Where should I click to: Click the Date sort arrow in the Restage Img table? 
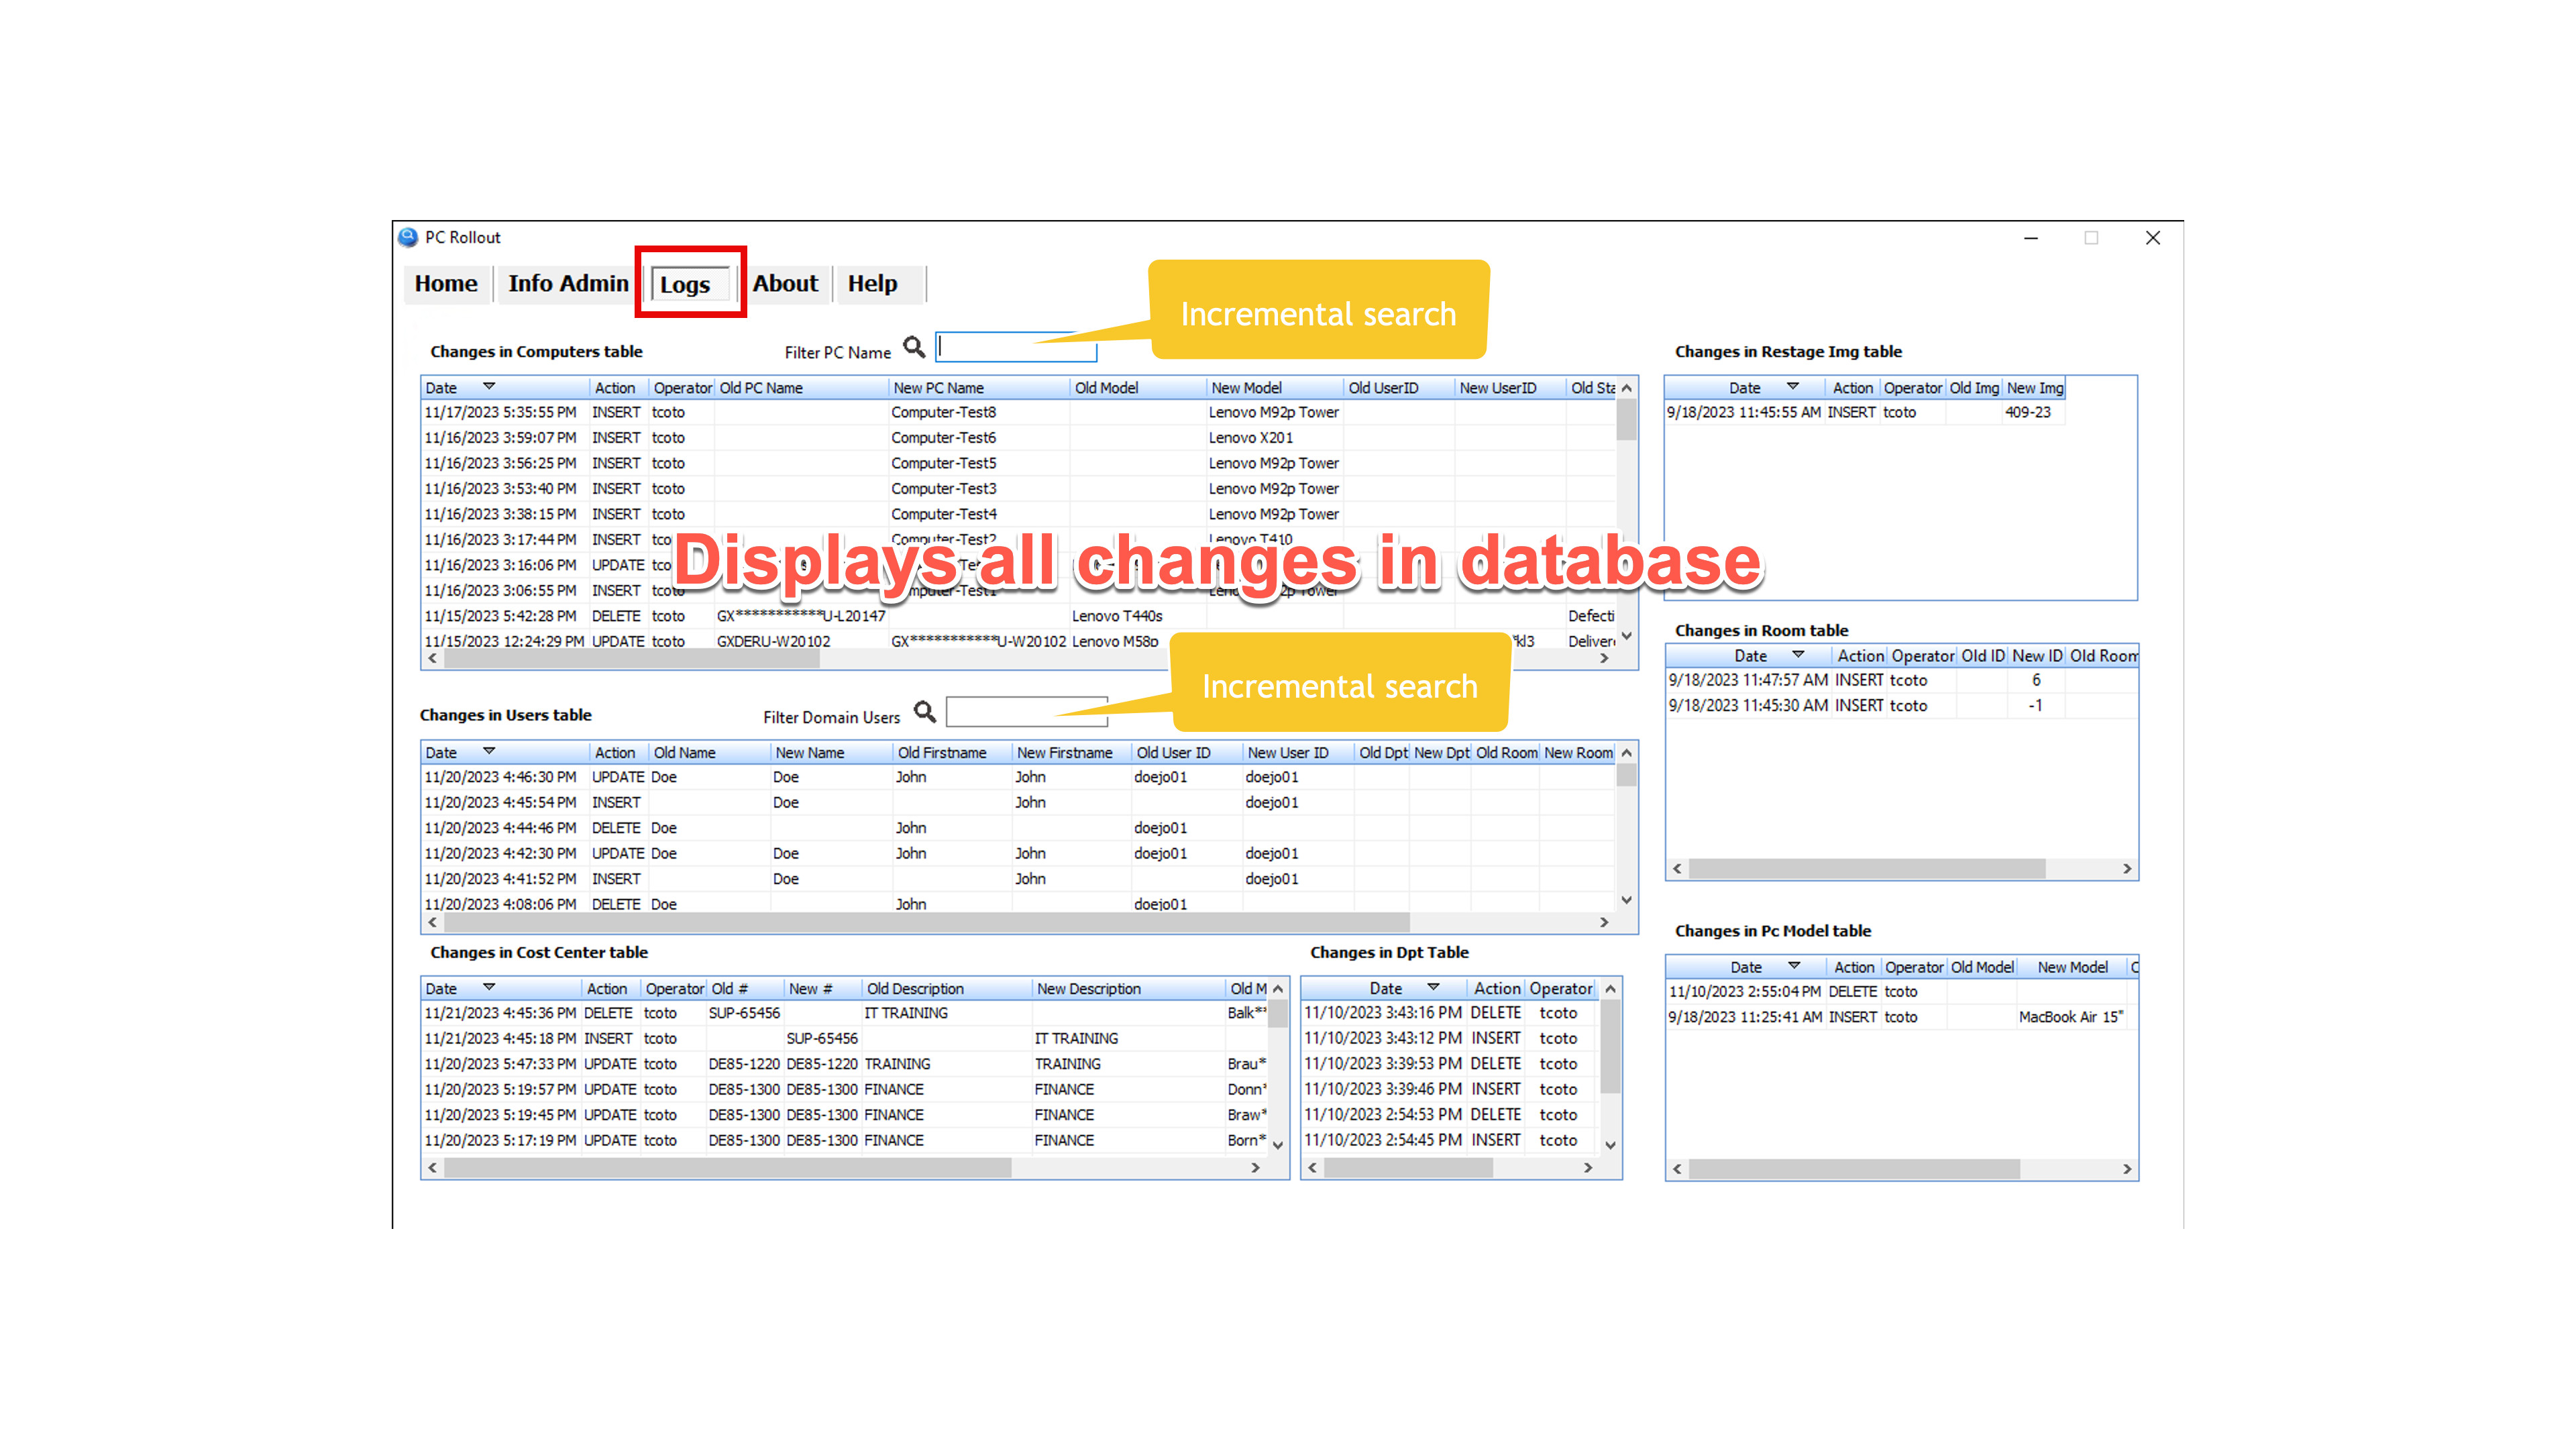click(1792, 386)
